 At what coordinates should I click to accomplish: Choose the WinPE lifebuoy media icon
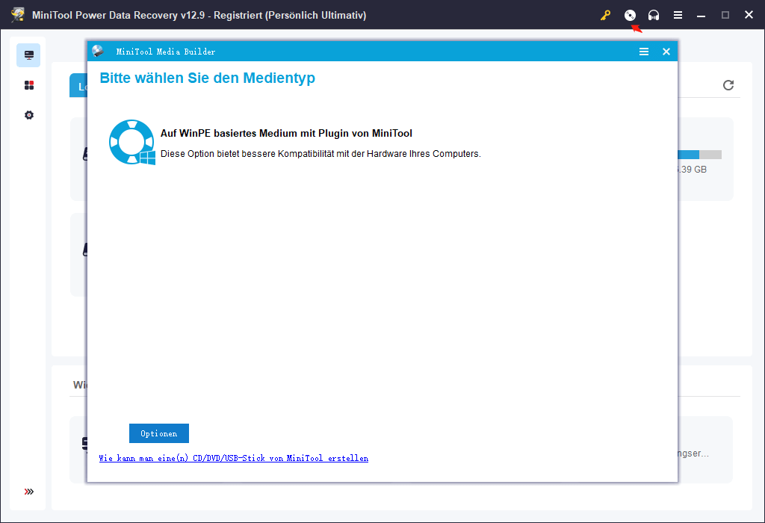click(131, 142)
